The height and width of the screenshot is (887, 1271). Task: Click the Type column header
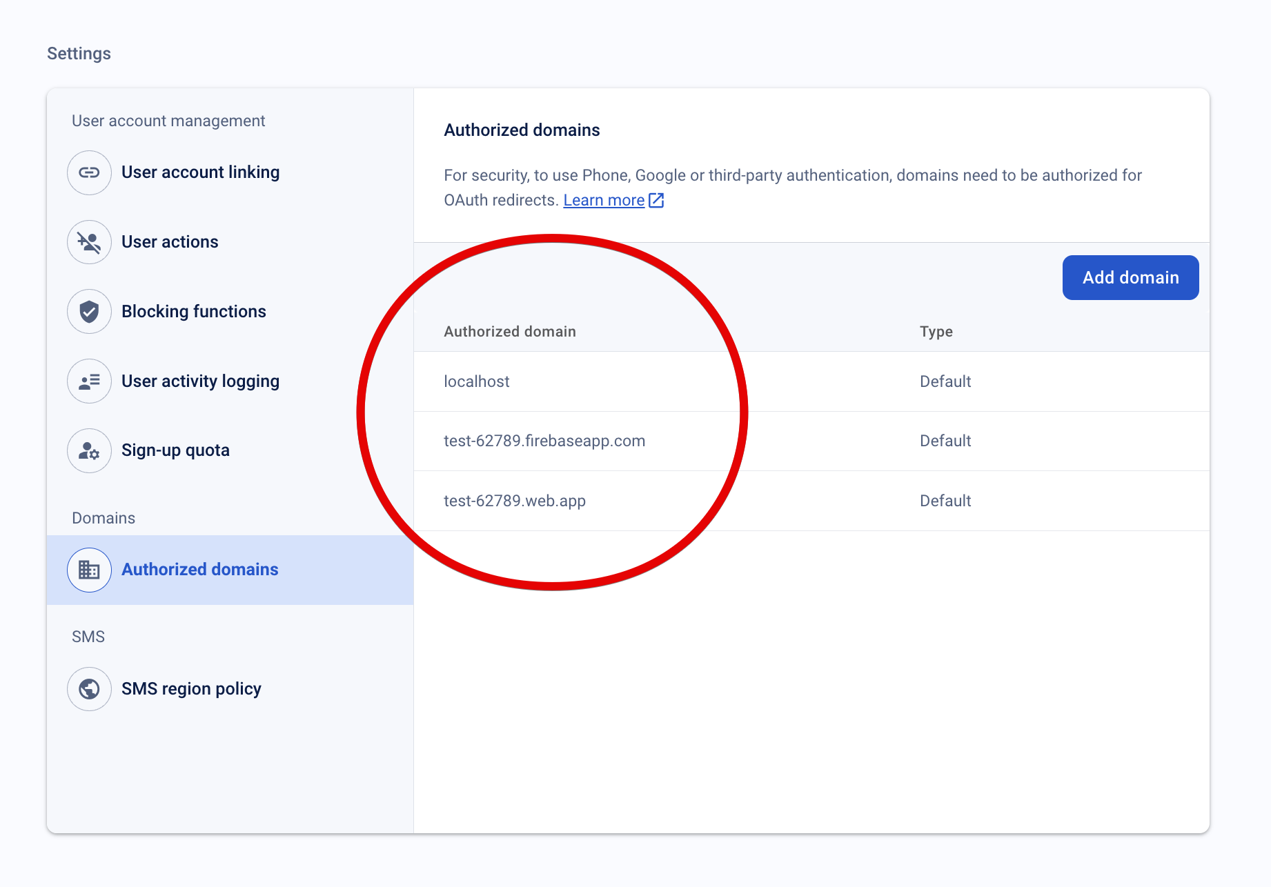click(936, 331)
